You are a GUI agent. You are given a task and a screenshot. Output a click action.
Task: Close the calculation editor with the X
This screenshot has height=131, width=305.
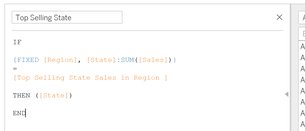pyautogui.click(x=279, y=18)
